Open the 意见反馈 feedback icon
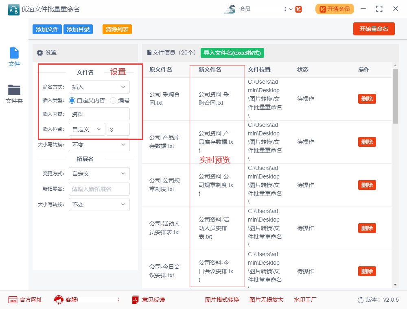 point(135,300)
